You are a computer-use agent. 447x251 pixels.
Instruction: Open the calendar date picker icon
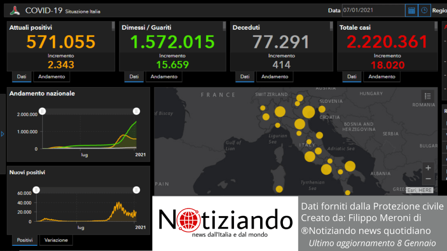click(x=411, y=10)
